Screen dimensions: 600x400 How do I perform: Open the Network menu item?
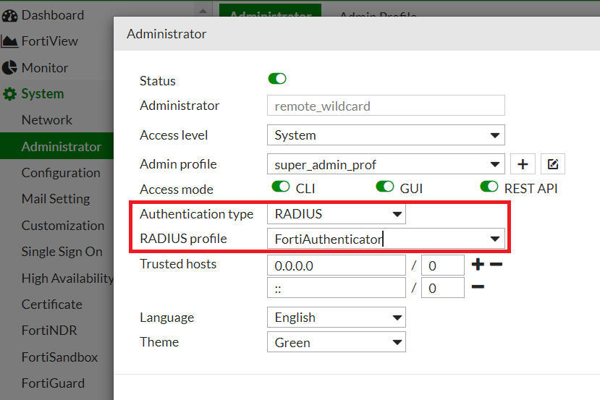[47, 120]
